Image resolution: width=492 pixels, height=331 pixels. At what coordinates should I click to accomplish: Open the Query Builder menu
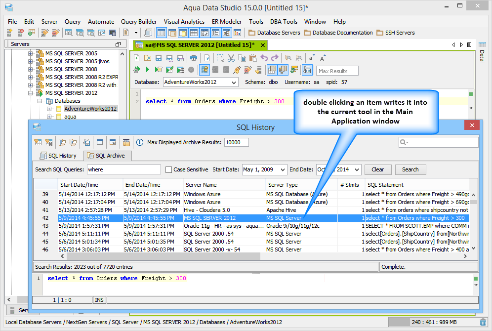pyautogui.click(x=139, y=22)
